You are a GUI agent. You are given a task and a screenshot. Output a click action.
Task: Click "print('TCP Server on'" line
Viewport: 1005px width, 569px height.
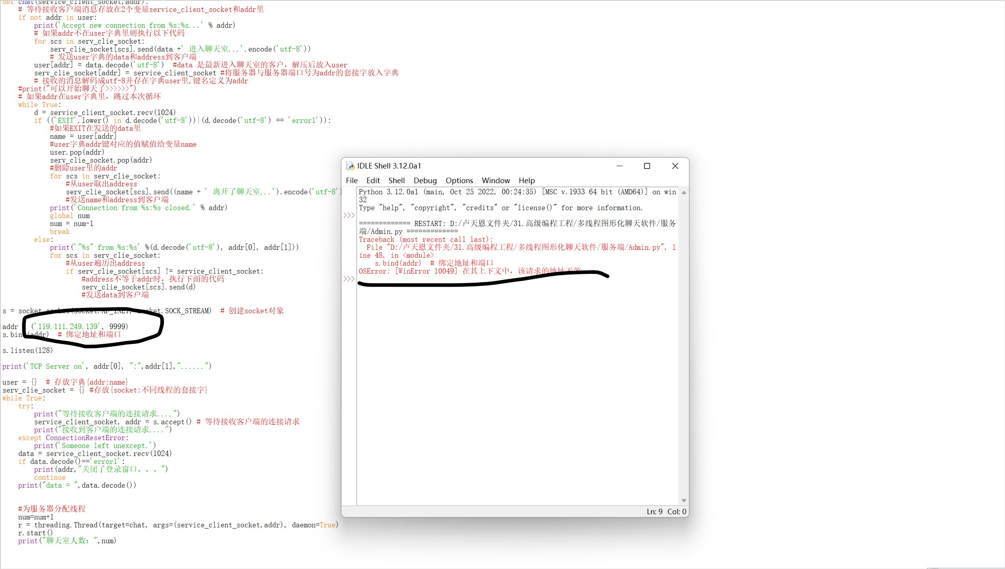tap(107, 366)
